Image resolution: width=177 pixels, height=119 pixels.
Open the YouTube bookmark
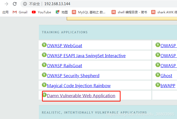(x=41, y=12)
